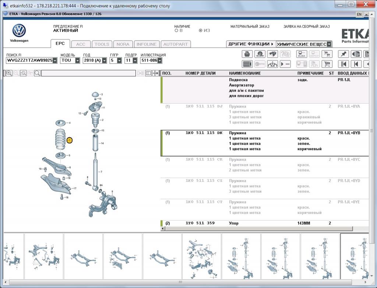
Task: Open the ELBA function icon
Action: pos(302,54)
